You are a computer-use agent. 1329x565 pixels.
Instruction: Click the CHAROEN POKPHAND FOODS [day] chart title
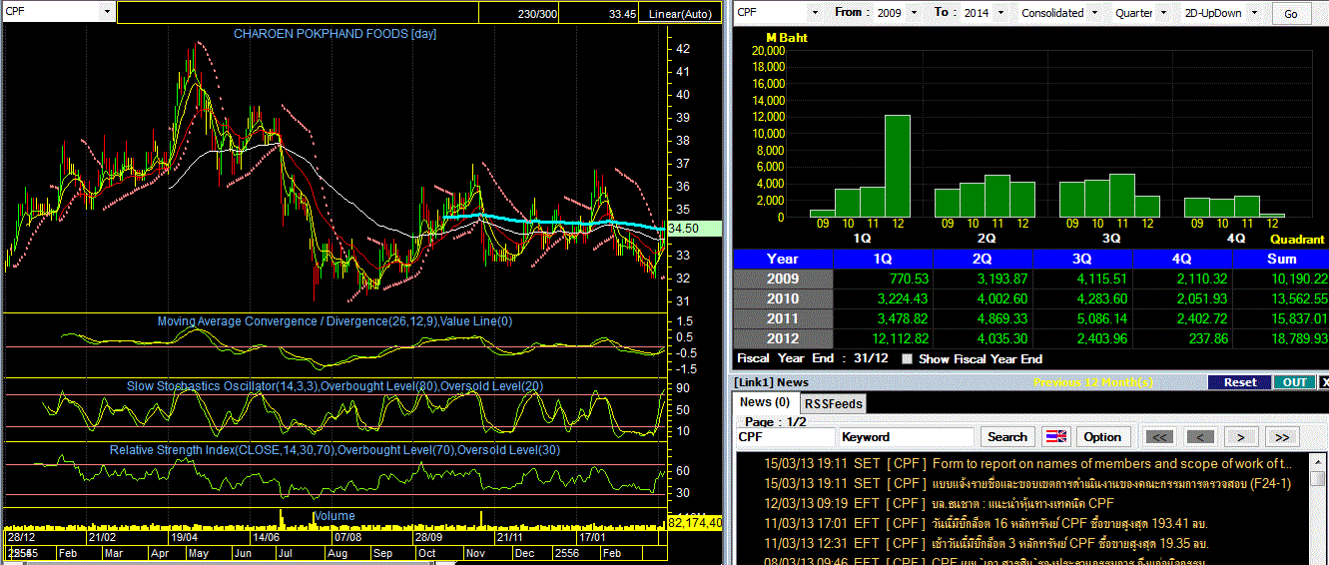tap(334, 34)
